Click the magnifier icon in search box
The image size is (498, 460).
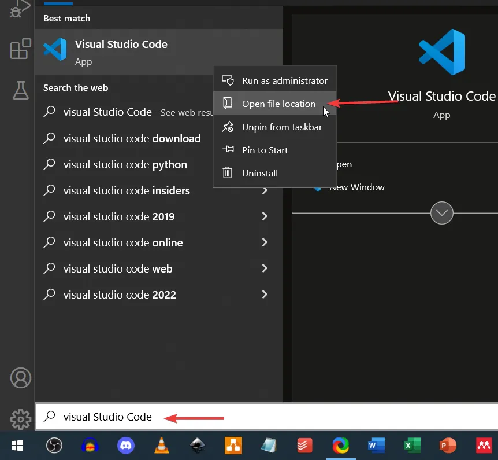[x=49, y=417]
